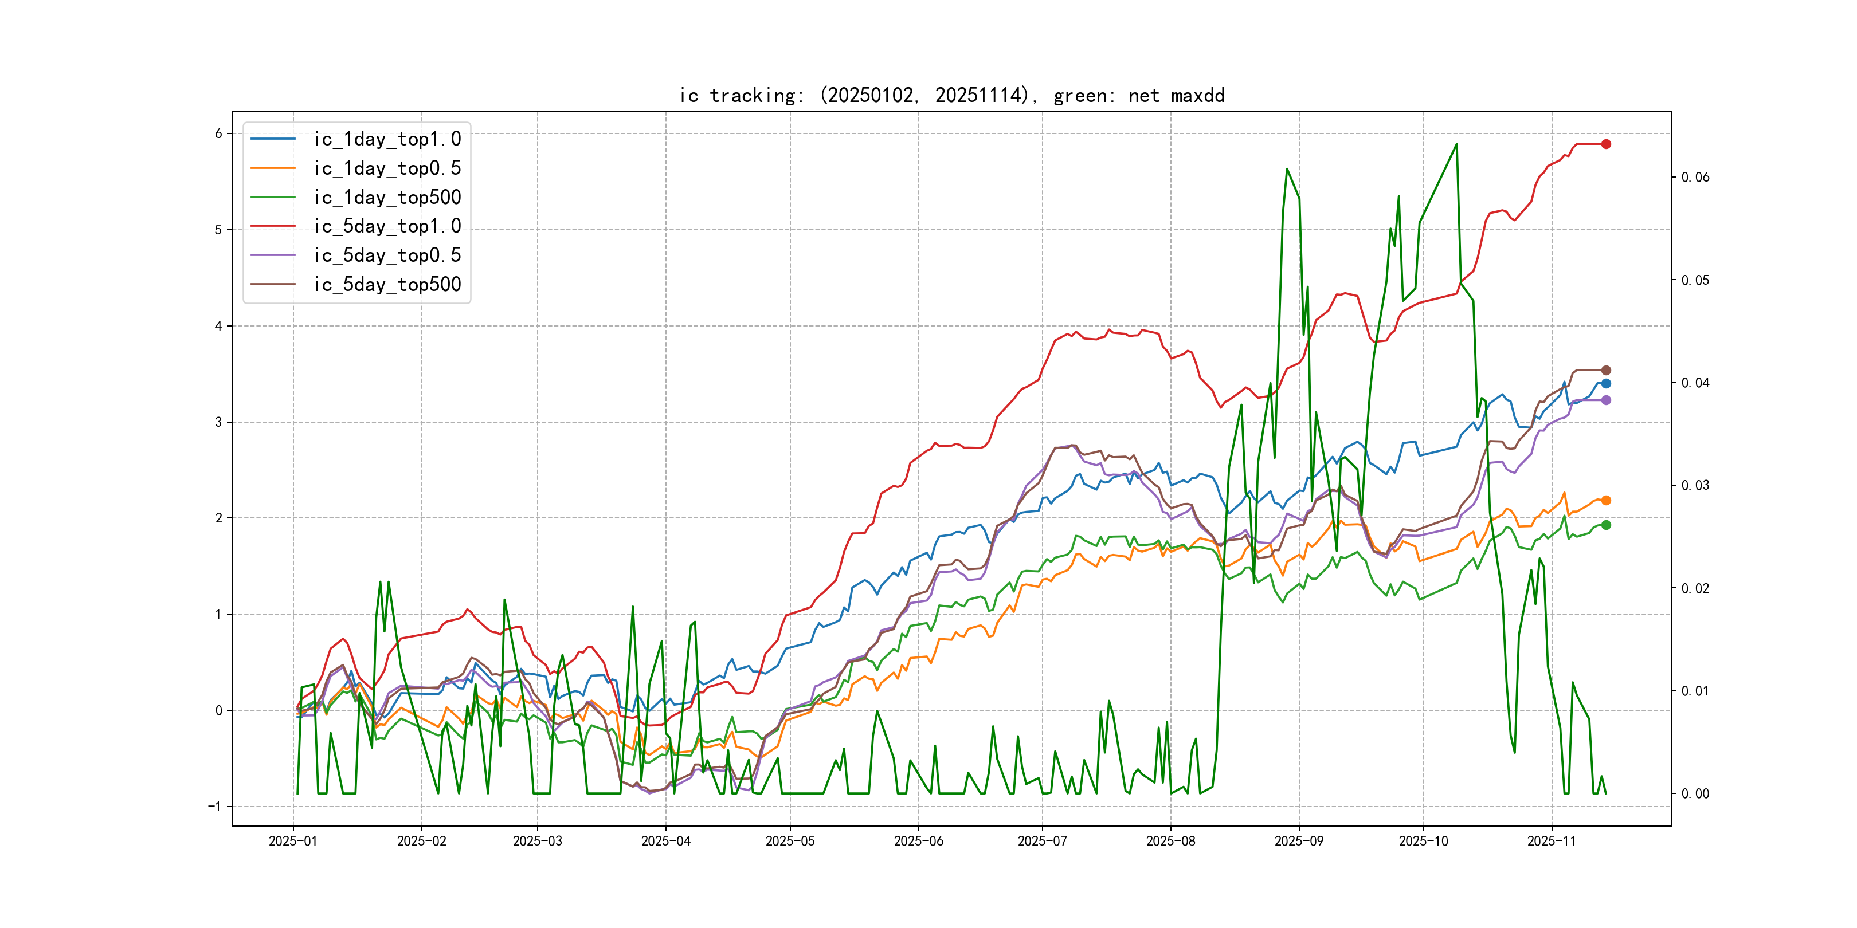Click the green endpoint dot of ic_1day_top500
1857x928 pixels.
pos(1605,525)
